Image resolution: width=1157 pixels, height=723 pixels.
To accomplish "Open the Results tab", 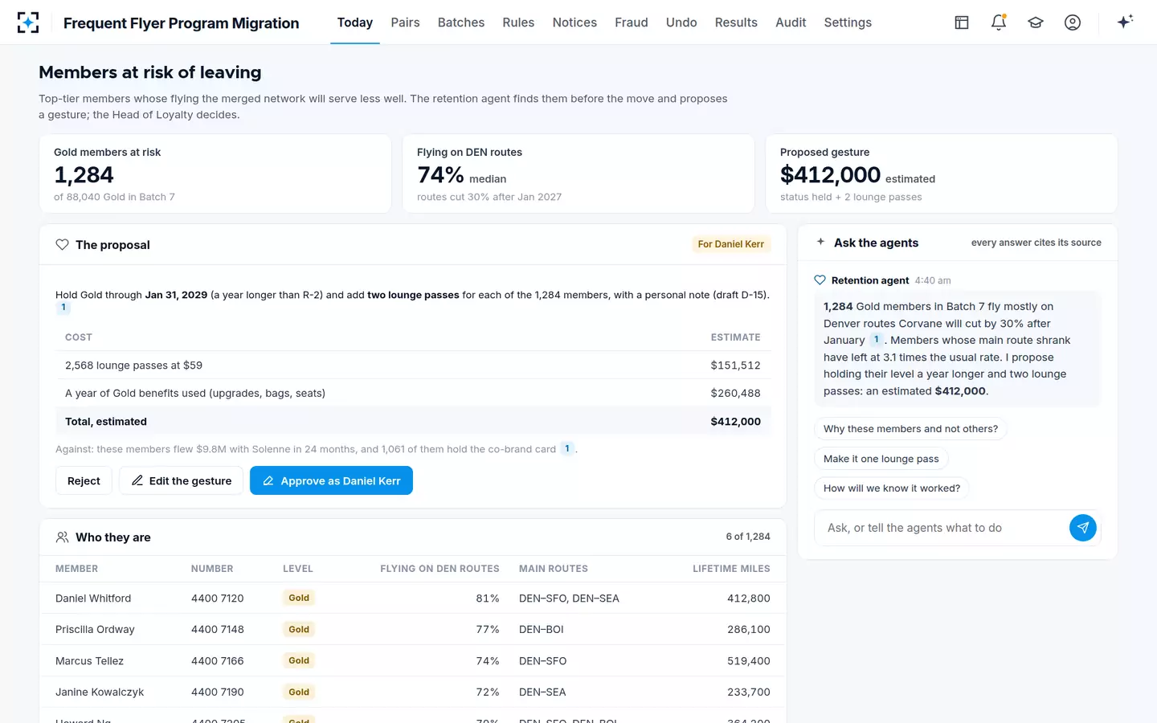I will 736,22.
